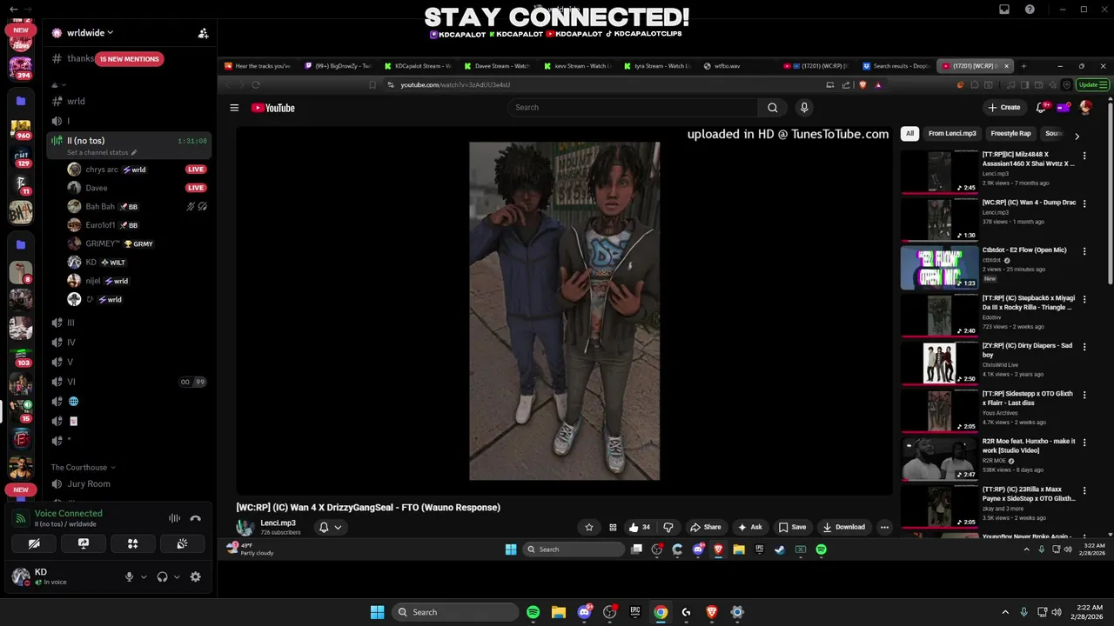Toggle the star button below video
The image size is (1114, 626).
point(589,527)
